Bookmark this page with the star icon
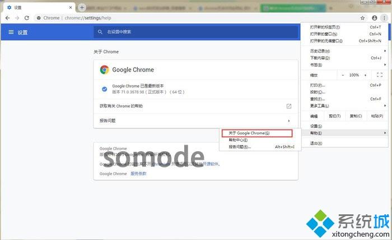 (362, 18)
